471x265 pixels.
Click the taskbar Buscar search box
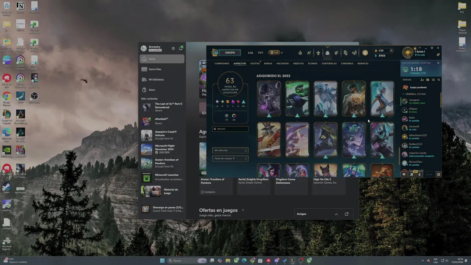point(187,261)
